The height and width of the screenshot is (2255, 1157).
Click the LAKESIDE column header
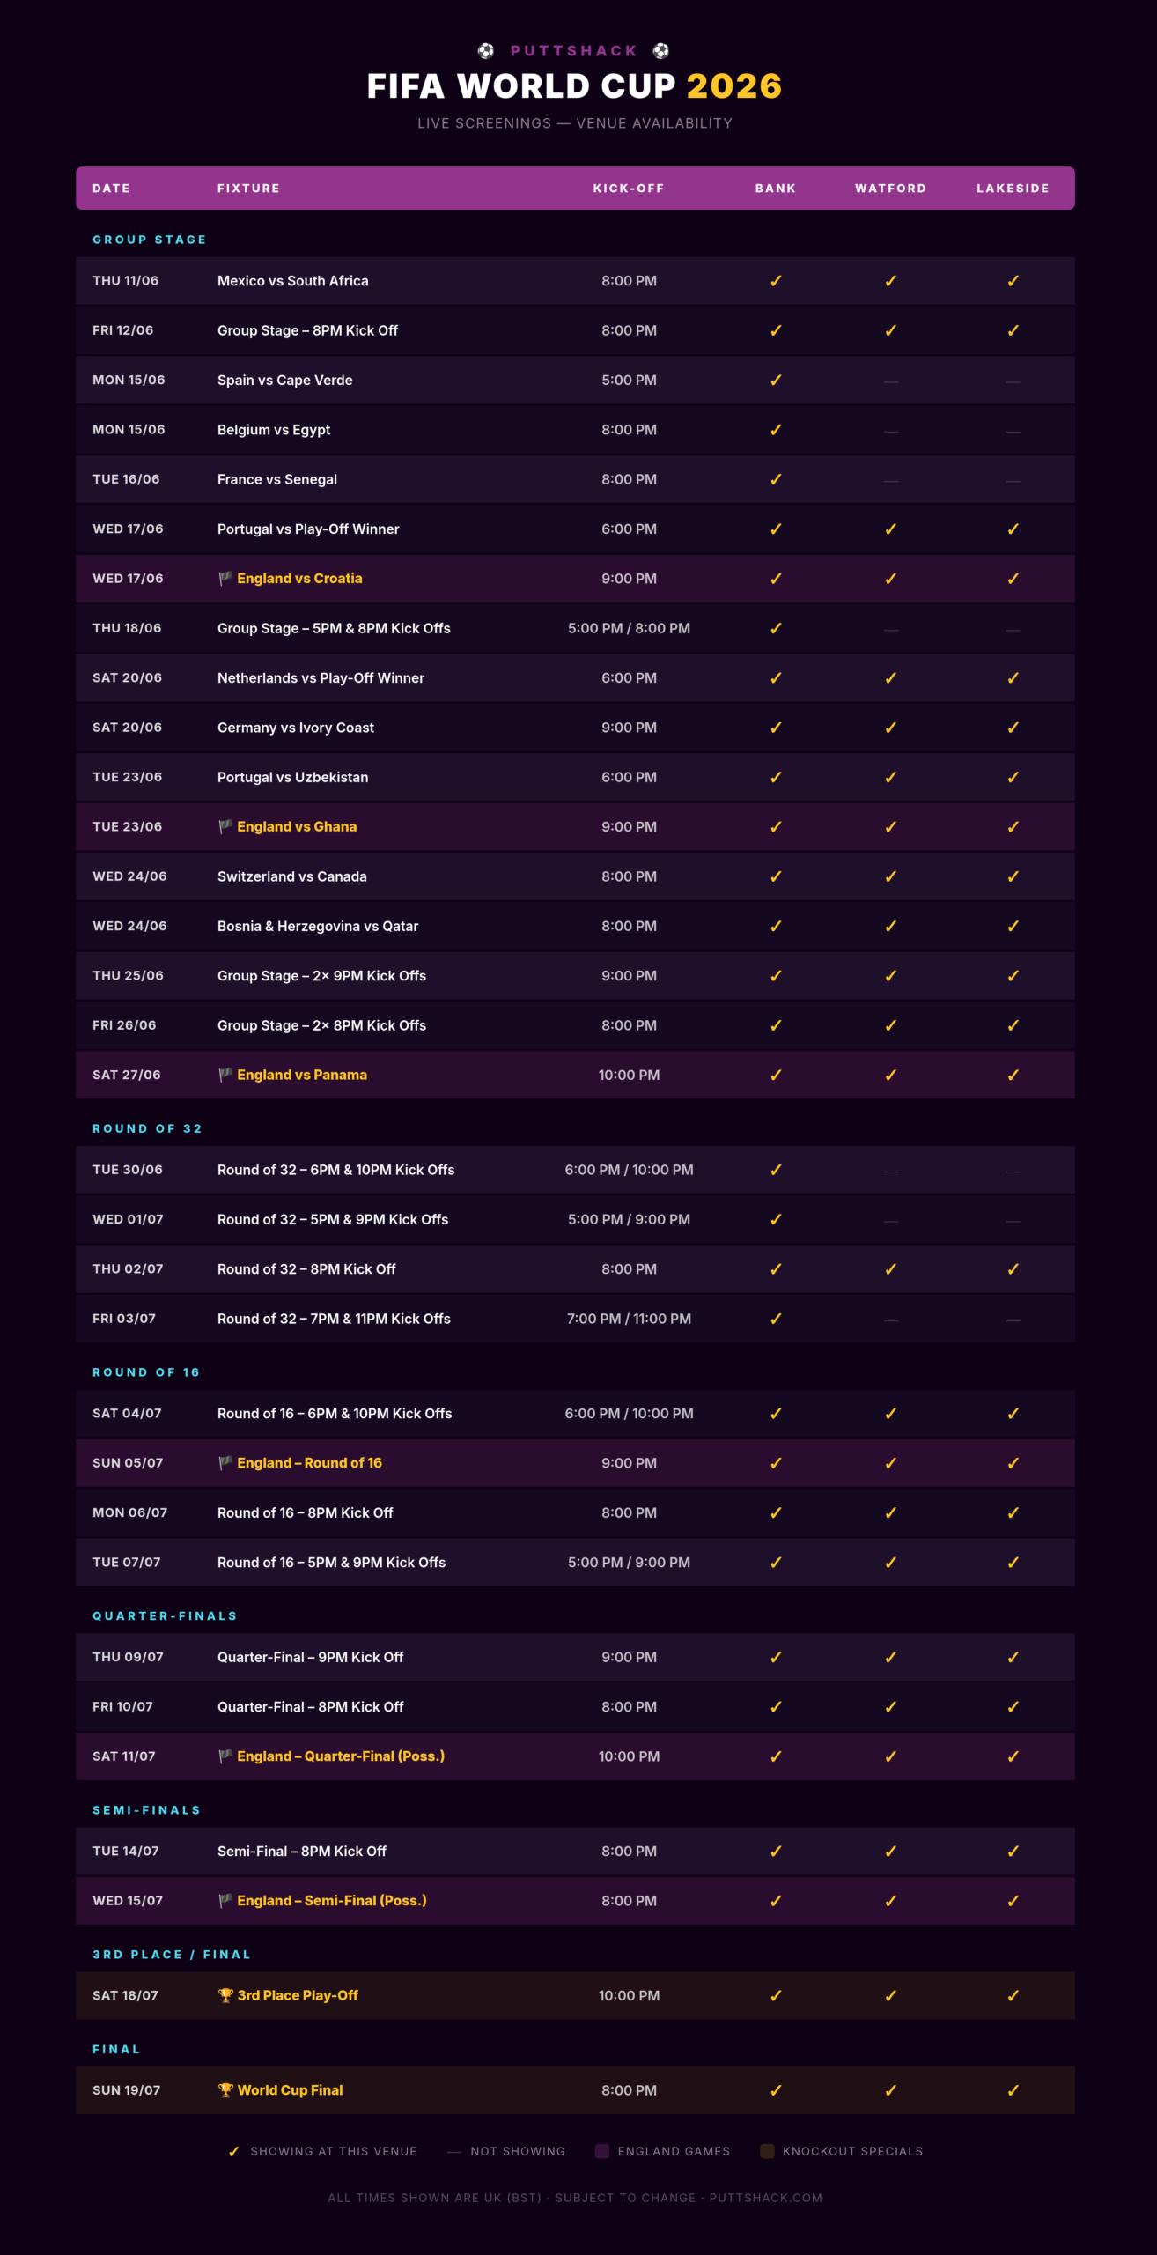(1013, 189)
